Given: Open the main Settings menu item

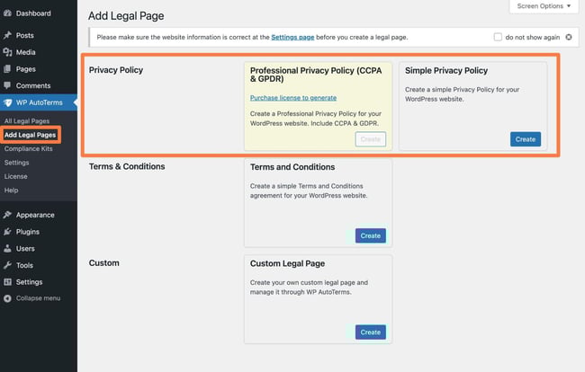Looking at the screenshot, I should 29,282.
